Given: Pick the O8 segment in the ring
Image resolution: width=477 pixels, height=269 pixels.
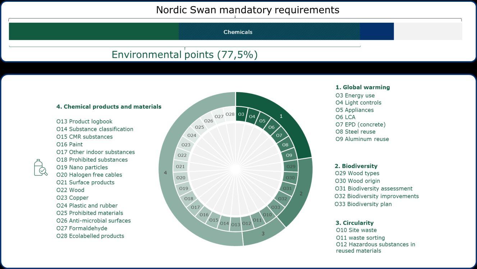Looking at the screenshot, I should (285, 145).
